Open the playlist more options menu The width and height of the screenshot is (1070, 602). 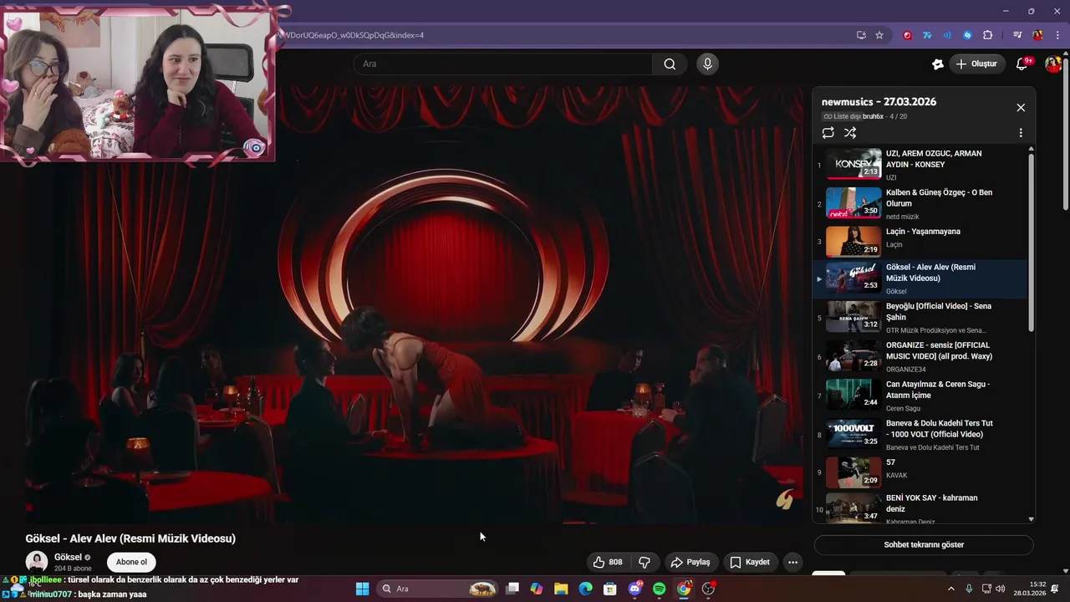pos(1021,132)
